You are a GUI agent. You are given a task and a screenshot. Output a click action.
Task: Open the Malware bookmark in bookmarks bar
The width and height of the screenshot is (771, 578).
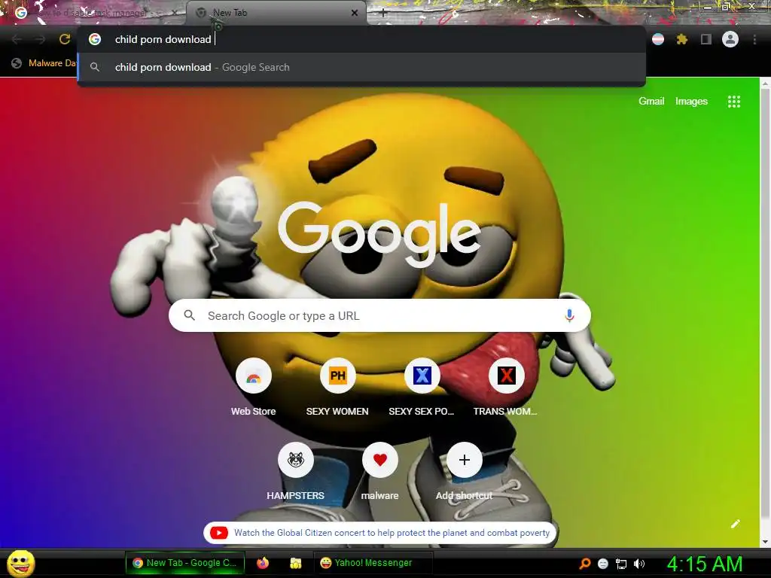[44, 63]
